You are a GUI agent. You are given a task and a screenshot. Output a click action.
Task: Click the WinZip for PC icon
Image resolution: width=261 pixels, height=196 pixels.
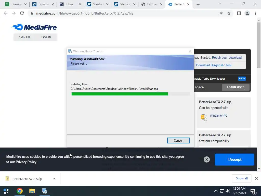tap(204, 117)
